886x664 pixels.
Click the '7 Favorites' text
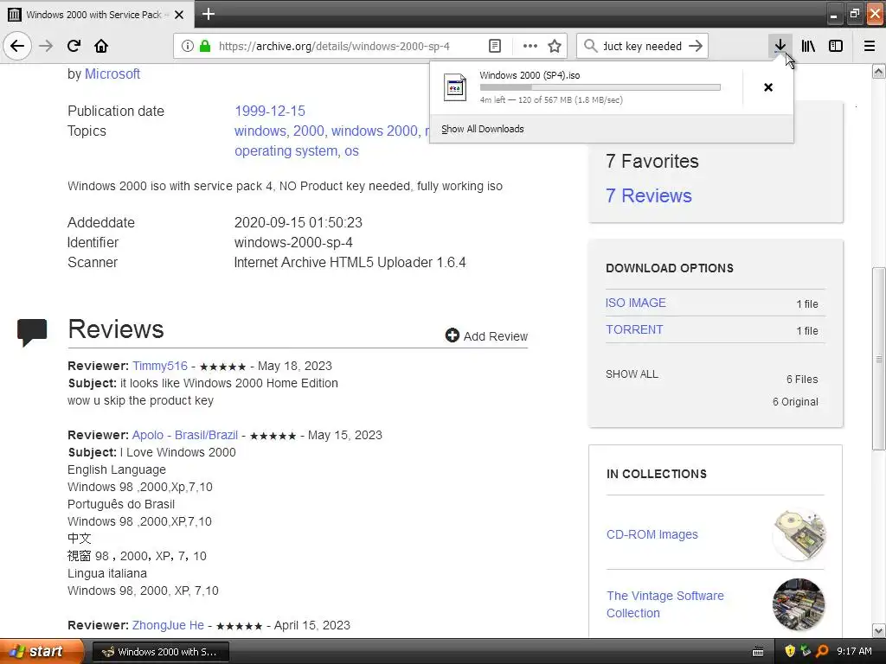click(x=652, y=161)
